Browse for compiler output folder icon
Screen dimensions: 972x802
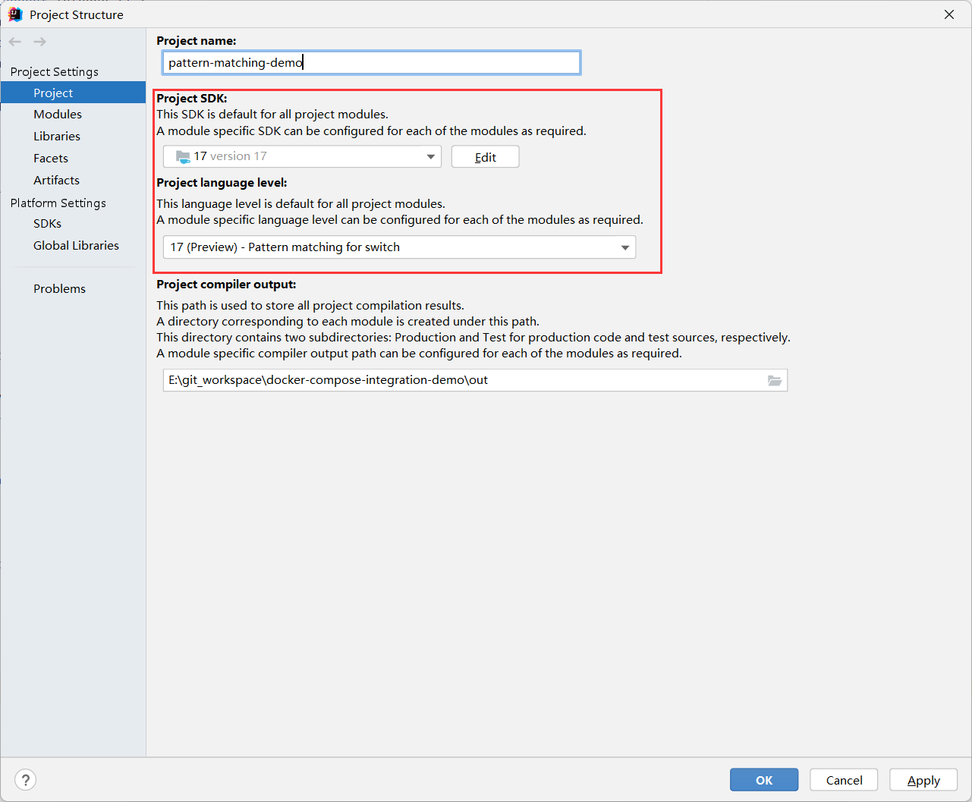point(775,380)
